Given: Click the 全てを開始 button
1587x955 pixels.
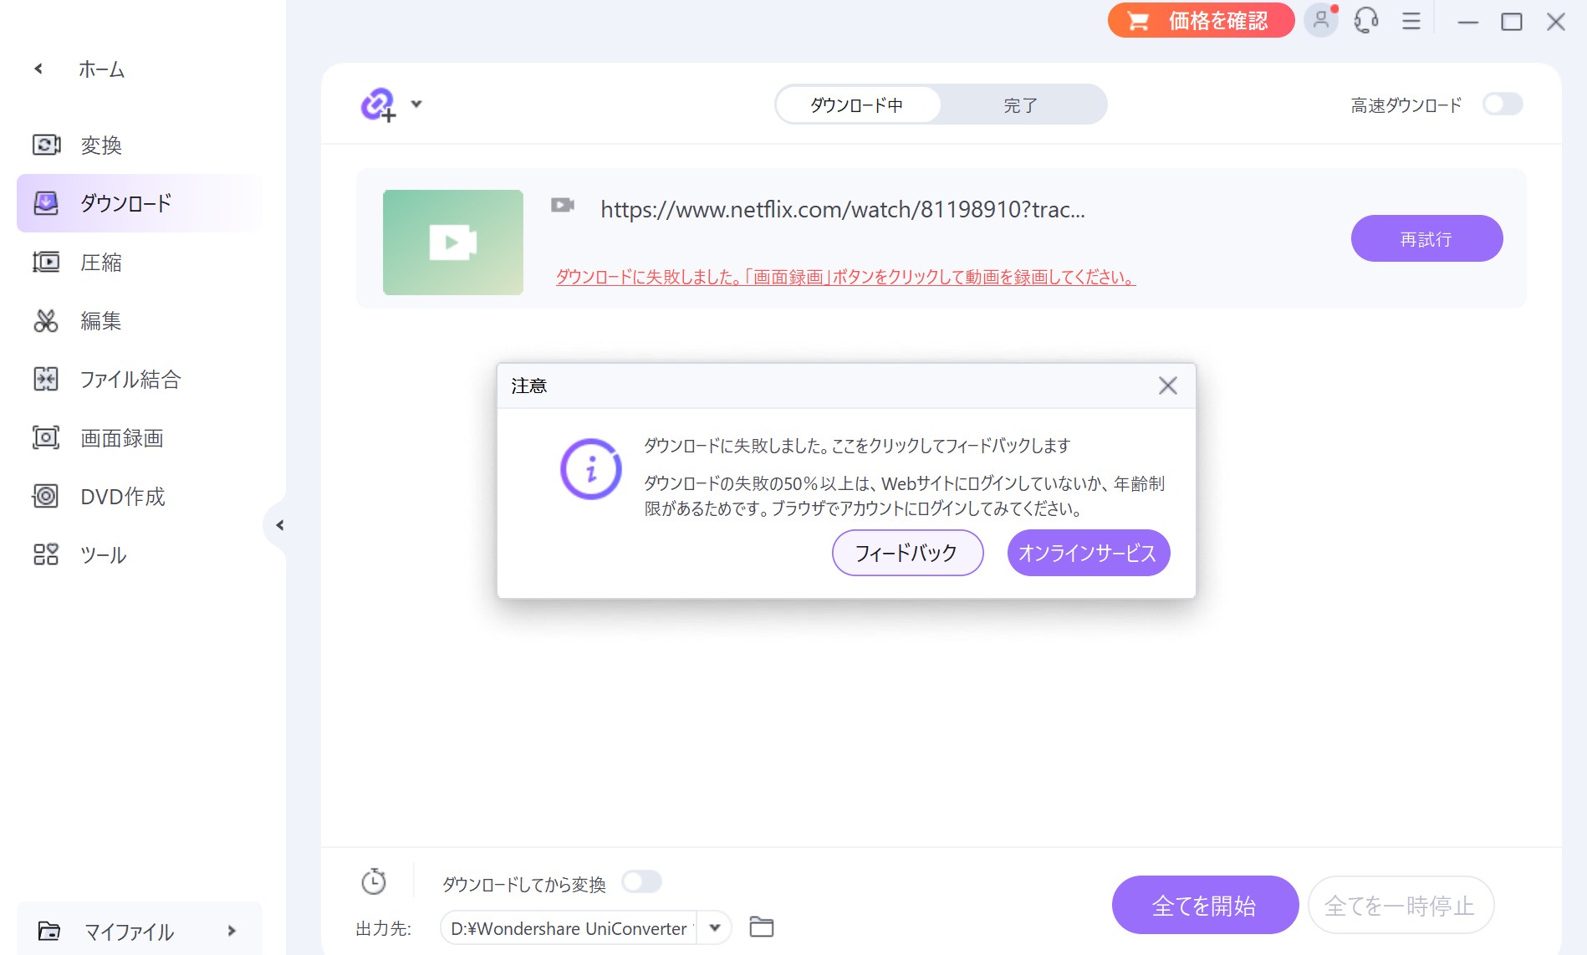Looking at the screenshot, I should [1205, 905].
